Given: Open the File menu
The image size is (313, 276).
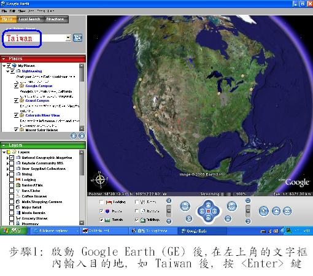Looking at the screenshot, I should pyautogui.click(x=4, y=11).
